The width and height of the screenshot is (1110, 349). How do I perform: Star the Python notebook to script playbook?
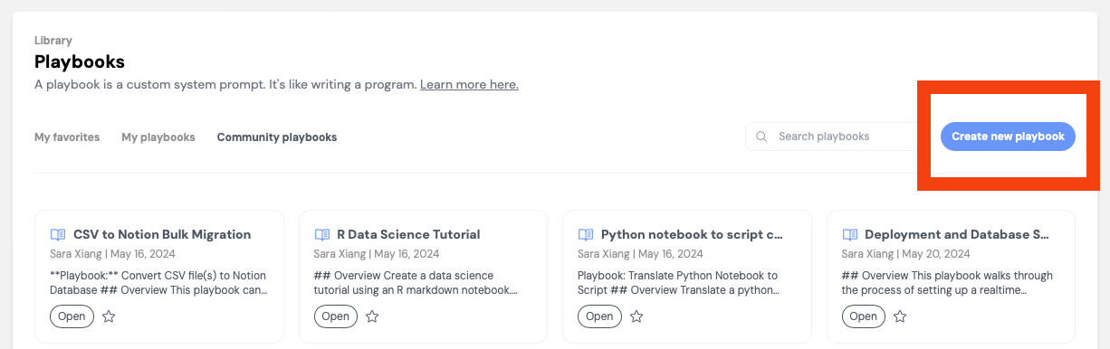coord(636,316)
